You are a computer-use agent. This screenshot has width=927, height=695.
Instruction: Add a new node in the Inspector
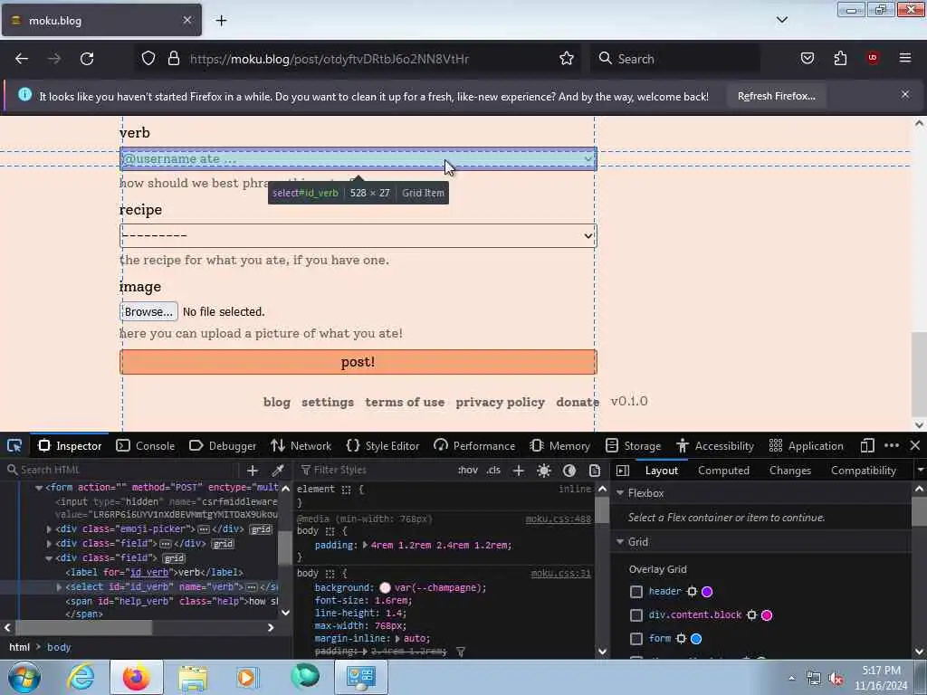(x=253, y=471)
